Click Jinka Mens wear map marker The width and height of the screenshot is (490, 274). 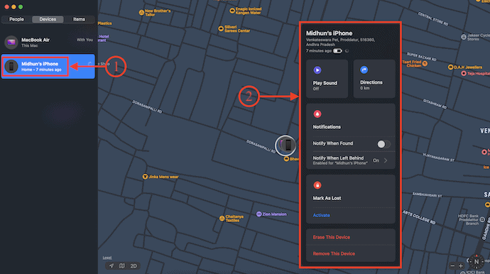145,177
